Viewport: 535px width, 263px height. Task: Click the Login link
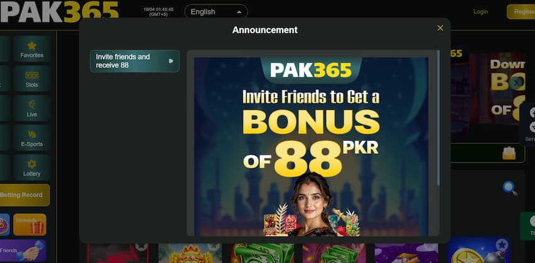(480, 11)
